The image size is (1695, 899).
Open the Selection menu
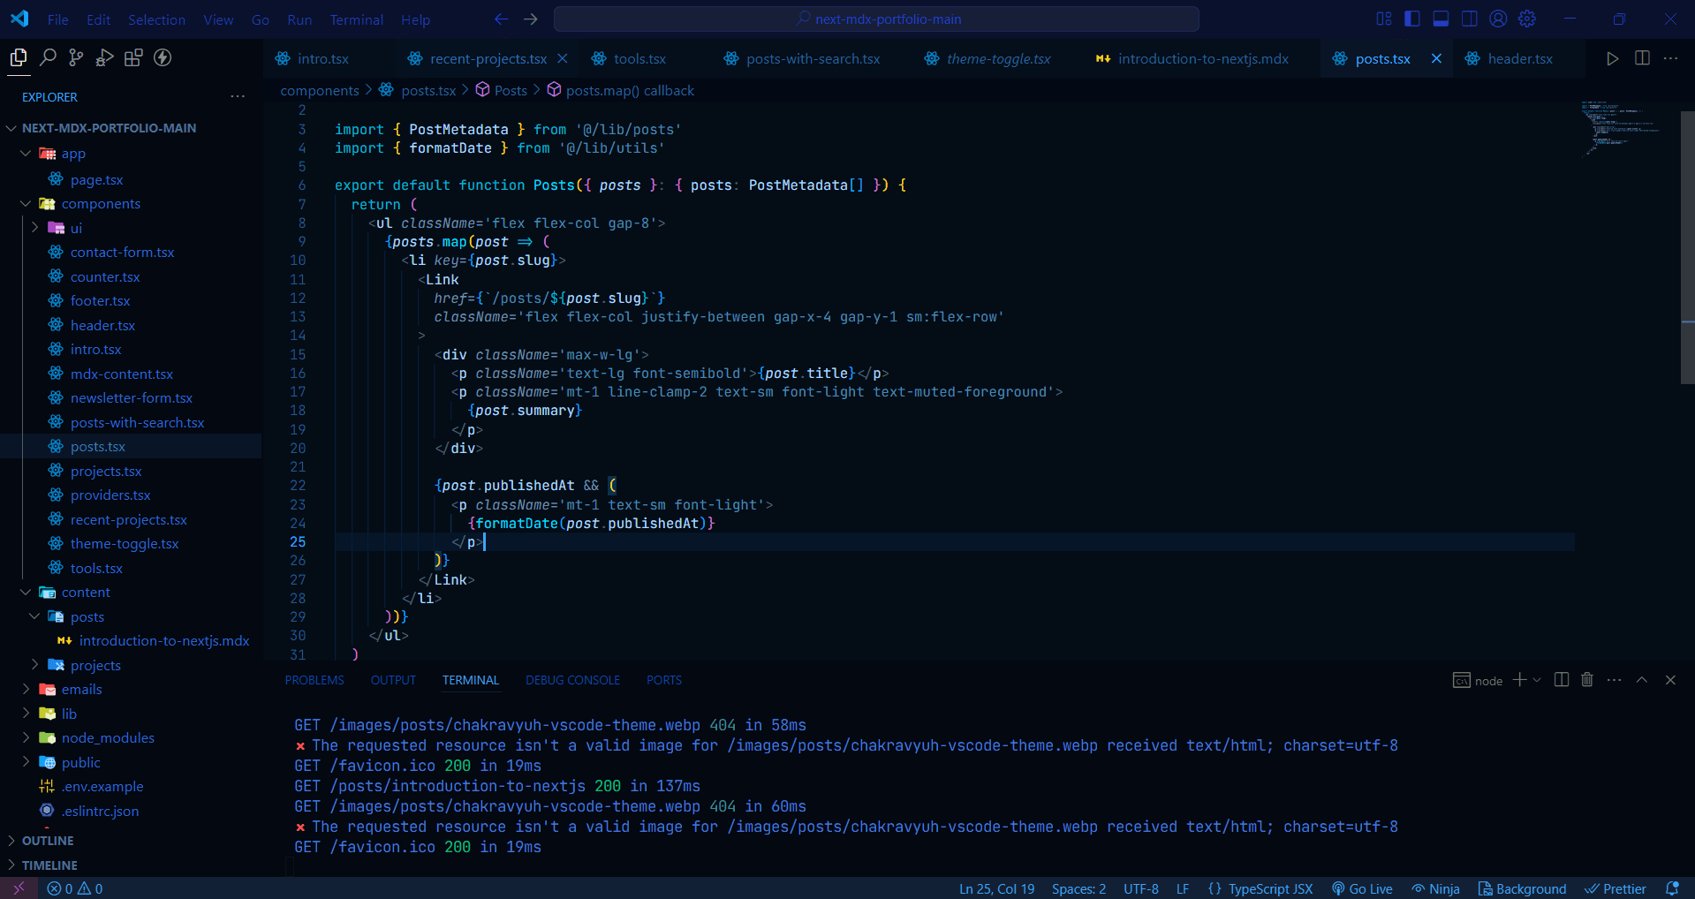coord(156,19)
